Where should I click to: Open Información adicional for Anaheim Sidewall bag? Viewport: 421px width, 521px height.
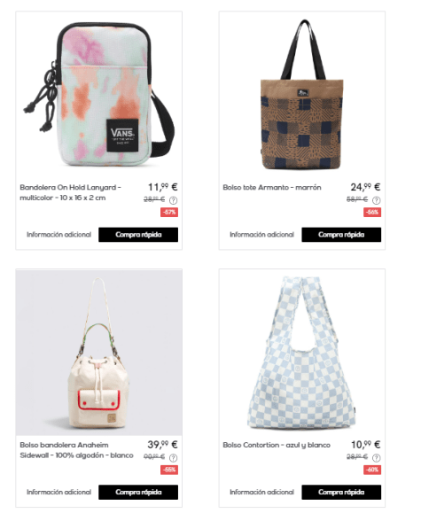(58, 492)
